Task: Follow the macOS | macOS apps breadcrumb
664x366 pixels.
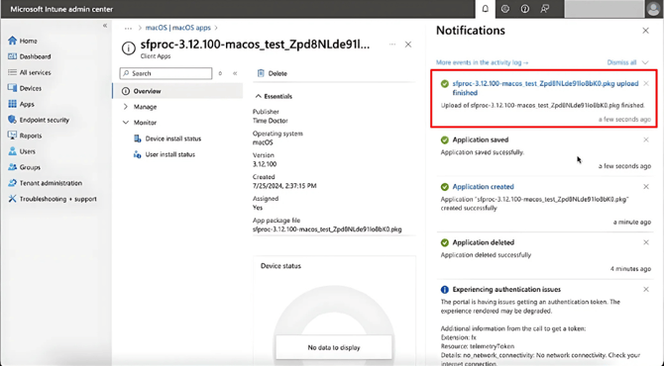Action: click(177, 28)
